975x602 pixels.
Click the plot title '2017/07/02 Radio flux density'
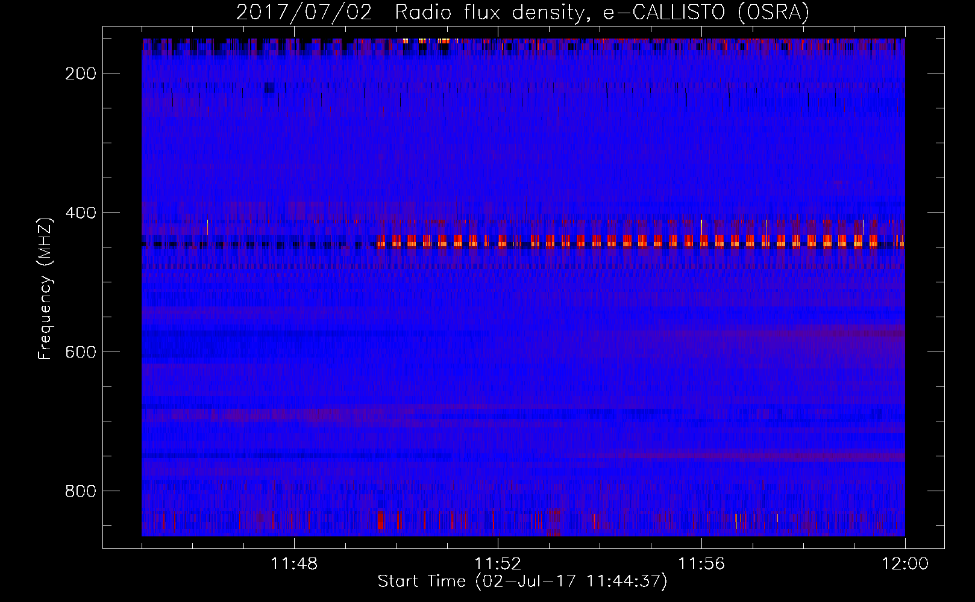pyautogui.click(x=522, y=12)
